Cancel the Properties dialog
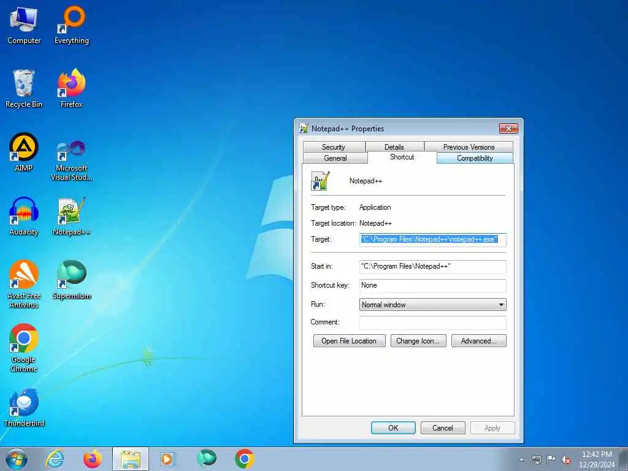628x471 pixels. [443, 427]
